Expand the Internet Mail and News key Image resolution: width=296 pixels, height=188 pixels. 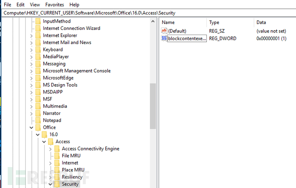pos(31,43)
